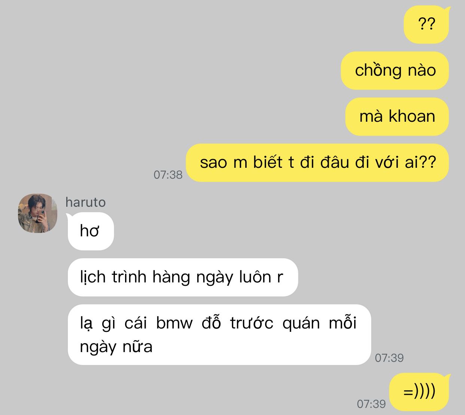This screenshot has height=415, width=465.
Task: Tap the "=))))" sent message bubble
Action: (419, 392)
